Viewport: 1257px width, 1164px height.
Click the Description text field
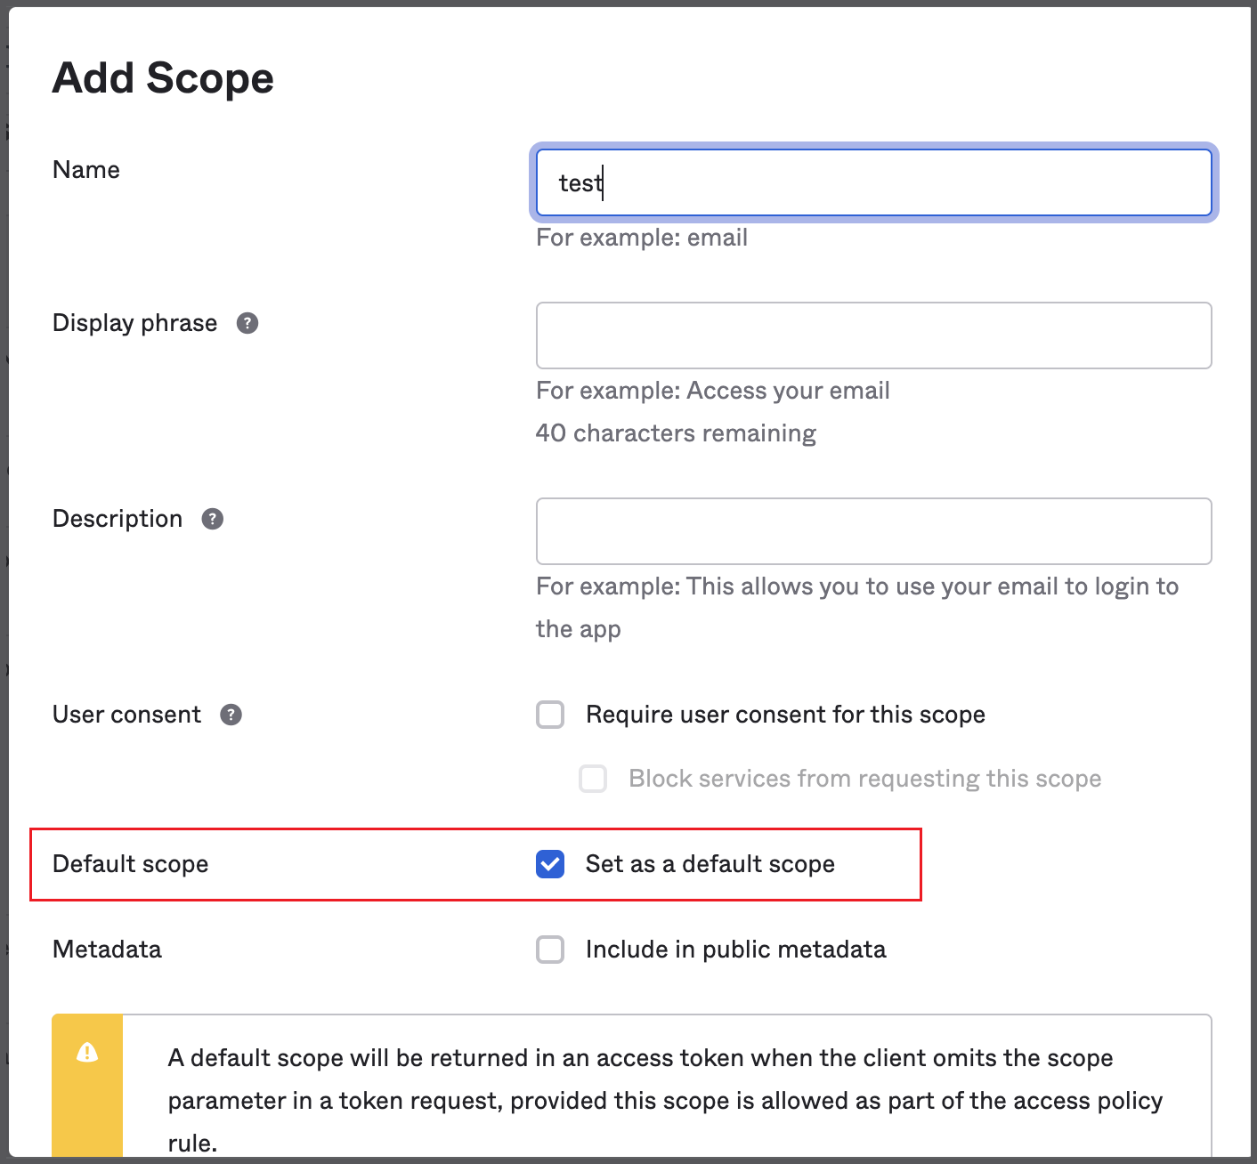click(x=872, y=531)
